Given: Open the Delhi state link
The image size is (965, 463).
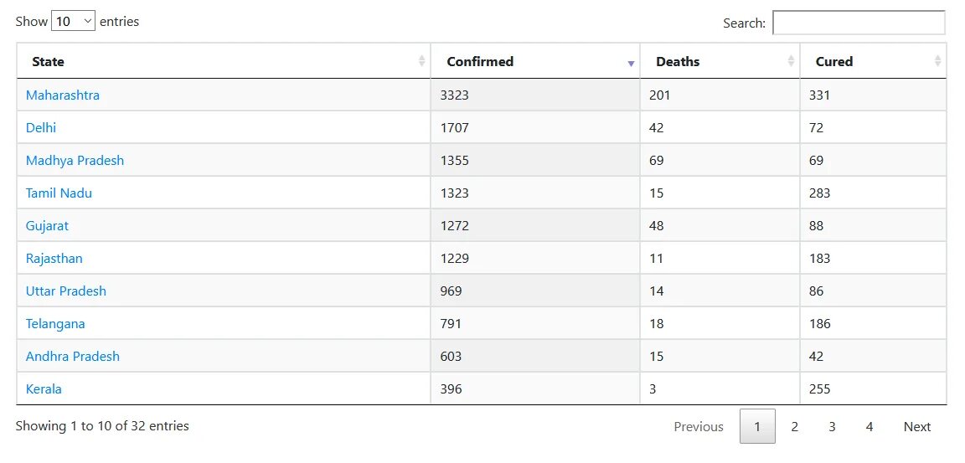Looking at the screenshot, I should [x=41, y=128].
